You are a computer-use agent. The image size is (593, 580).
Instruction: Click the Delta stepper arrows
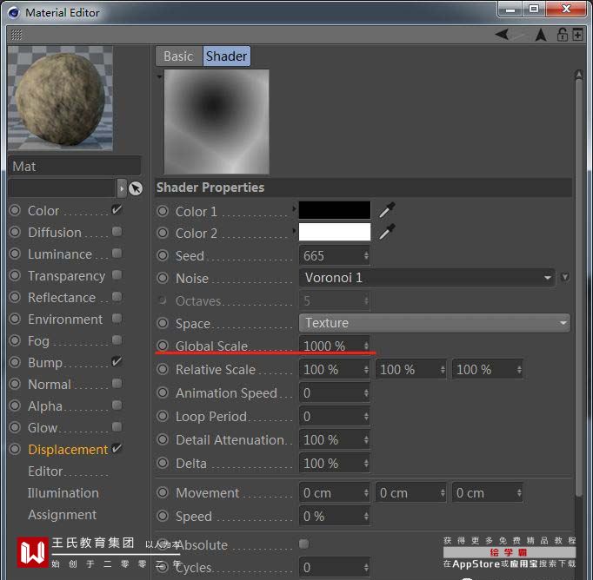point(366,464)
